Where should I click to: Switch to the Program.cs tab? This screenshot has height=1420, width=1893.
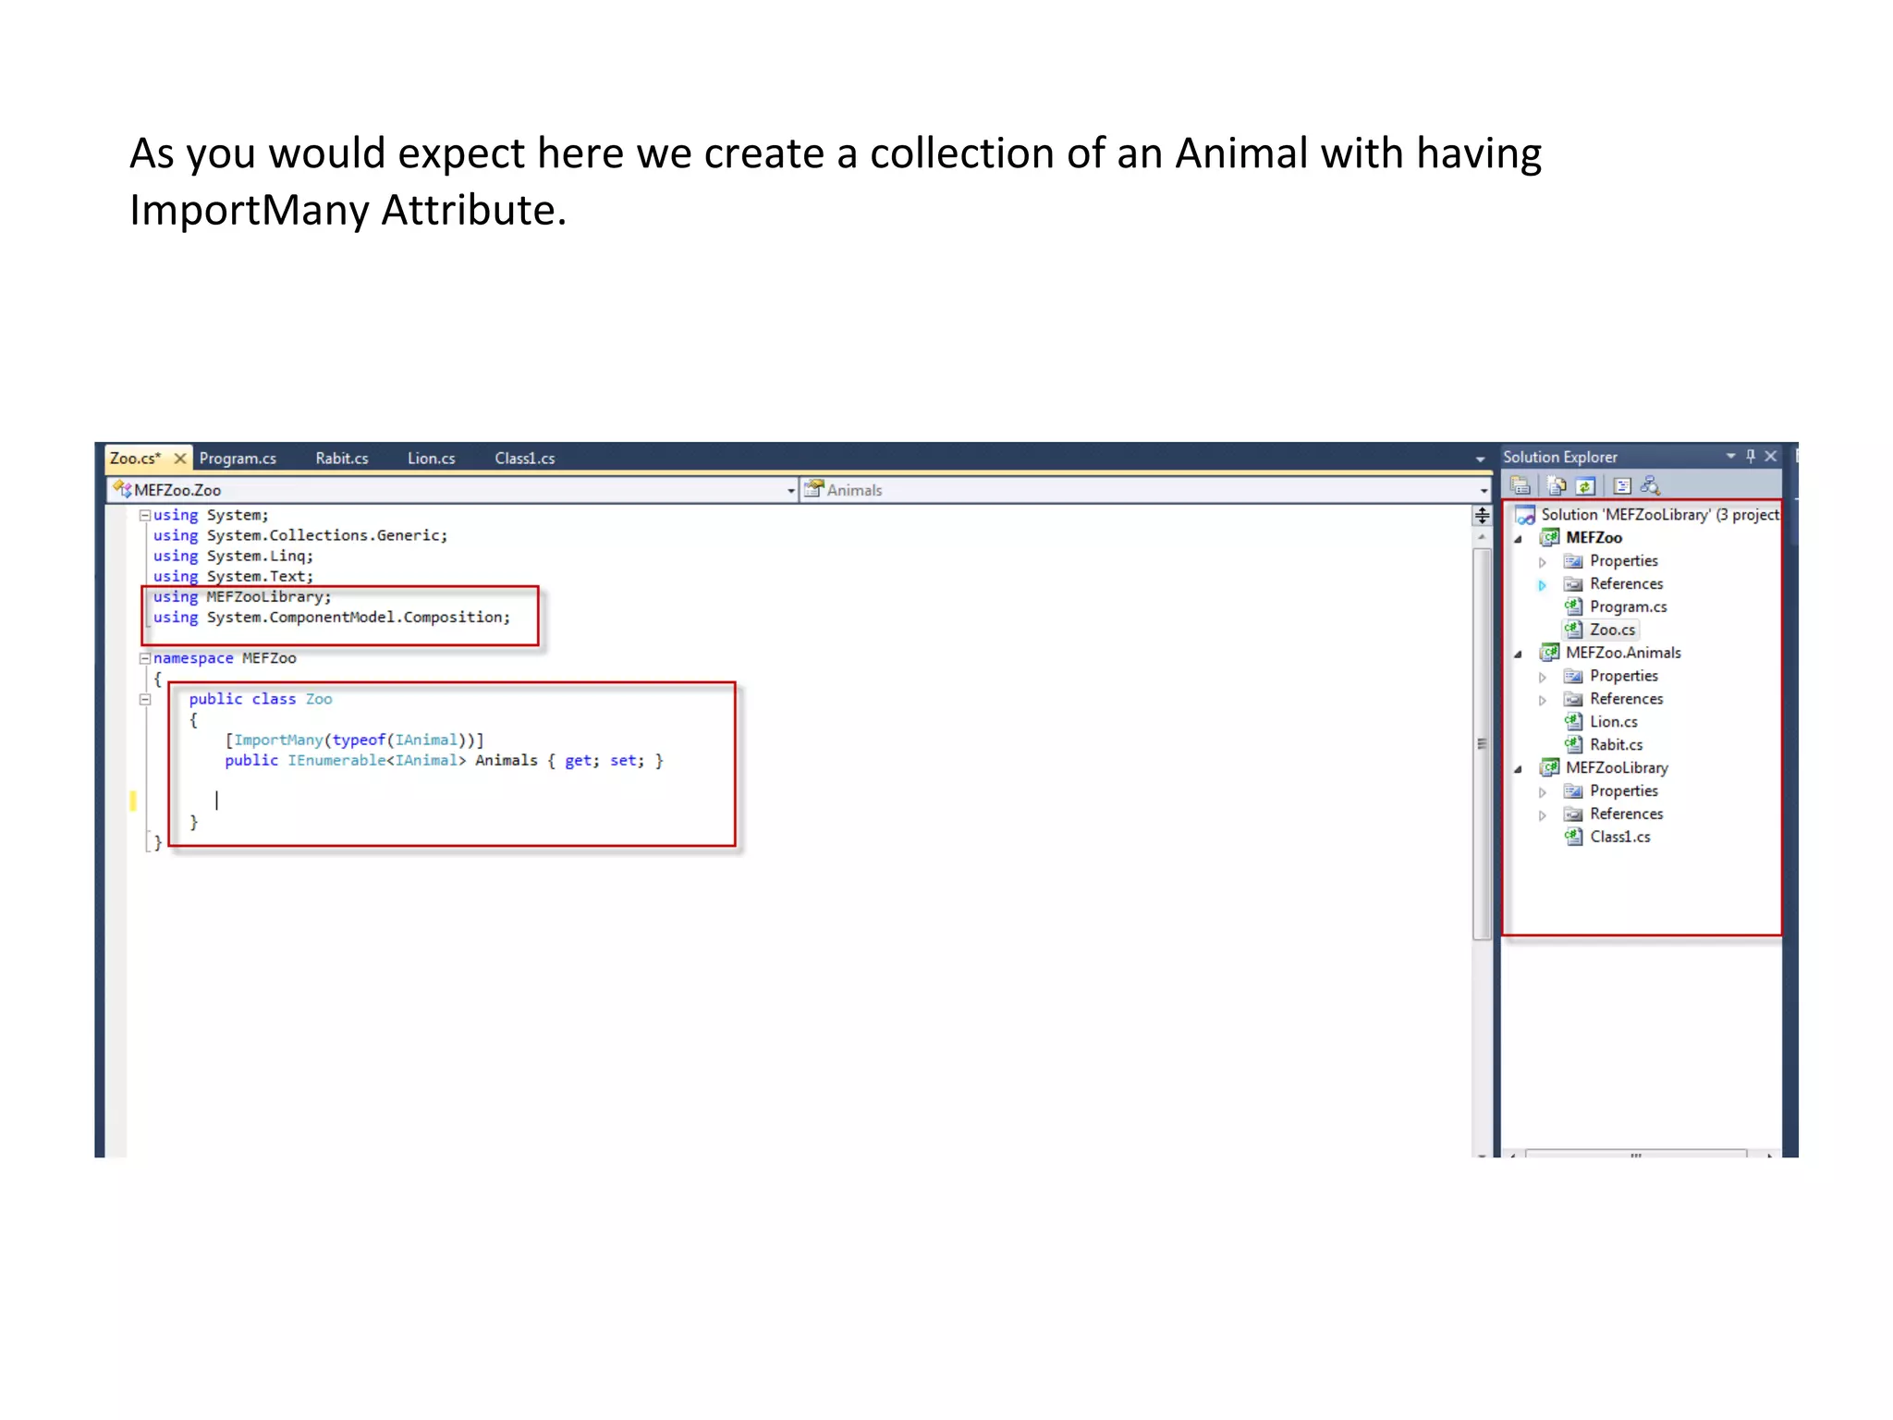pos(238,459)
